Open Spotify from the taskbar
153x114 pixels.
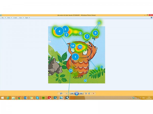point(43,98)
